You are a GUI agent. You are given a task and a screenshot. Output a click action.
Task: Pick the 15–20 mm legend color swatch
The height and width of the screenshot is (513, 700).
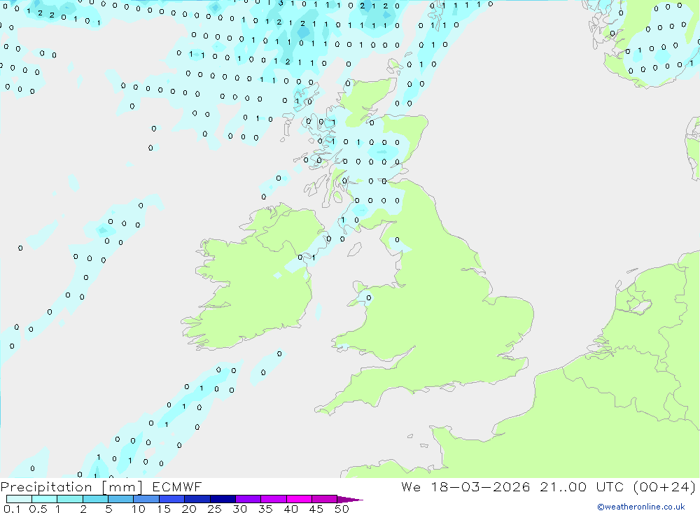(172, 499)
